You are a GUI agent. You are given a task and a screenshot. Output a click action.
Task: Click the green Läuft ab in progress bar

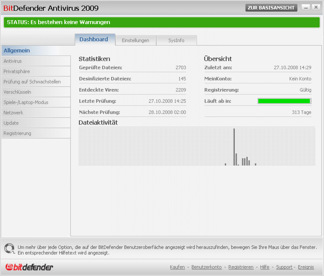(x=284, y=101)
